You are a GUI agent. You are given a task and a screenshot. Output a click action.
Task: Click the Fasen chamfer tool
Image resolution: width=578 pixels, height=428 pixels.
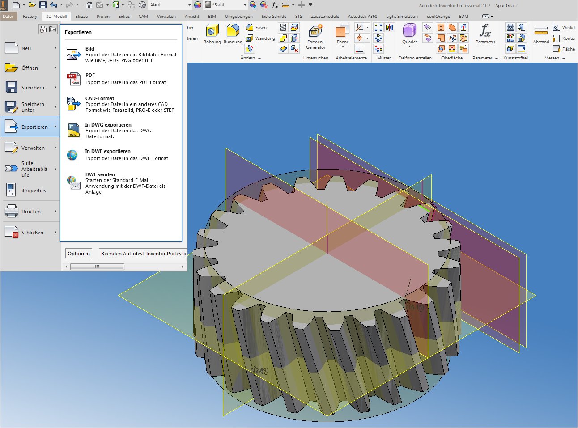(x=256, y=27)
